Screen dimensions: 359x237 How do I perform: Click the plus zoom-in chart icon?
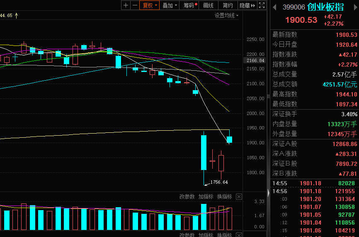[x=126, y=5]
